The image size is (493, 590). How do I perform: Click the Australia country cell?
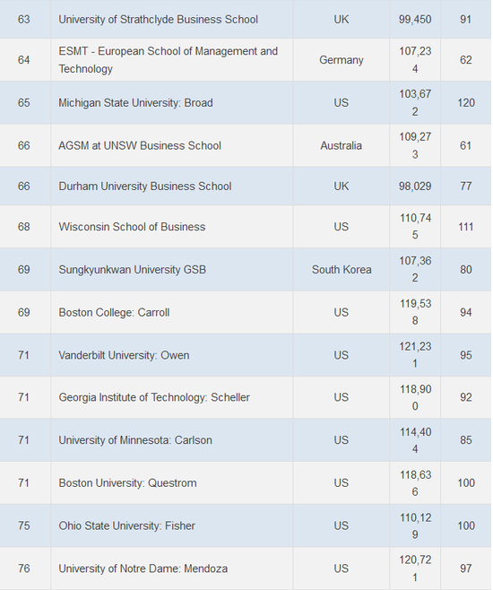click(342, 145)
